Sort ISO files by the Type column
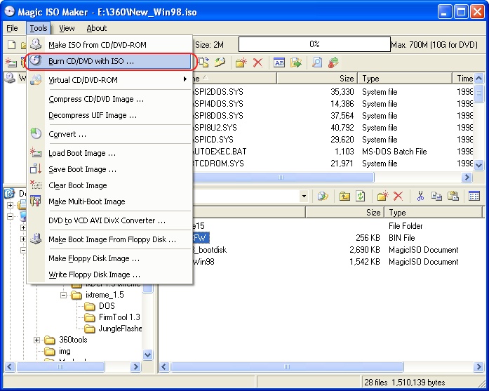Image resolution: width=489 pixels, height=391 pixels. [405, 79]
